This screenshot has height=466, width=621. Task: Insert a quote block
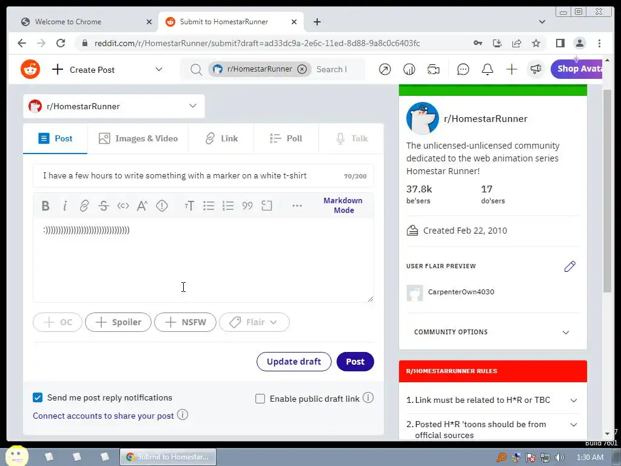pos(247,206)
